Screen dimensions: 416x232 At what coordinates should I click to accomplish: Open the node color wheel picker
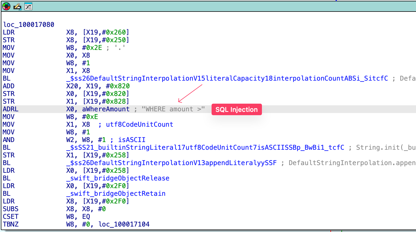click(x=6, y=6)
